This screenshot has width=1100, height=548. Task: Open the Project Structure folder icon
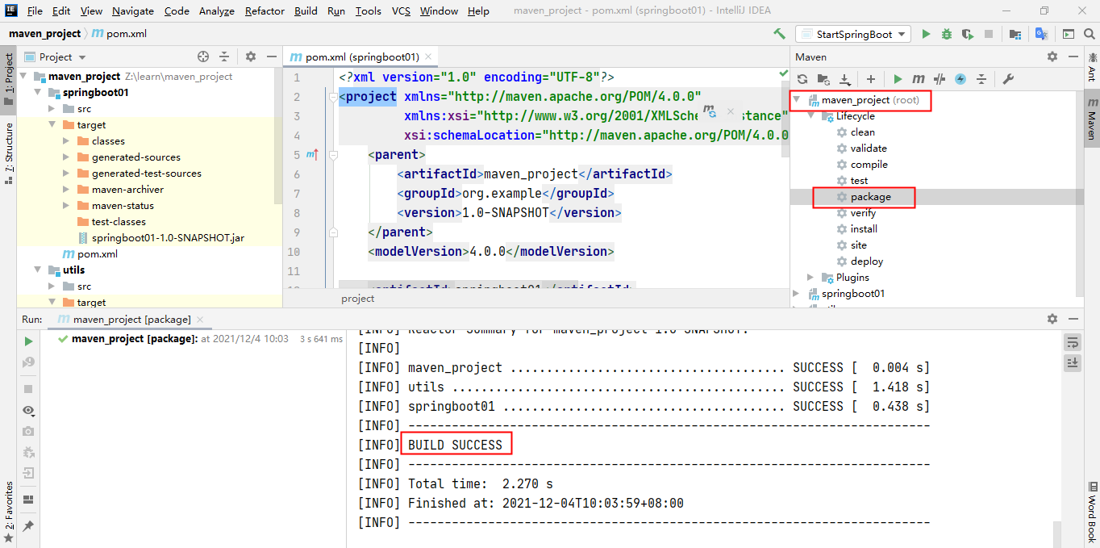pos(1015,34)
